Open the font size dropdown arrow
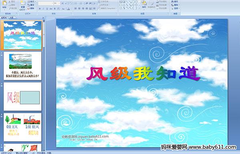 pos(59,3)
